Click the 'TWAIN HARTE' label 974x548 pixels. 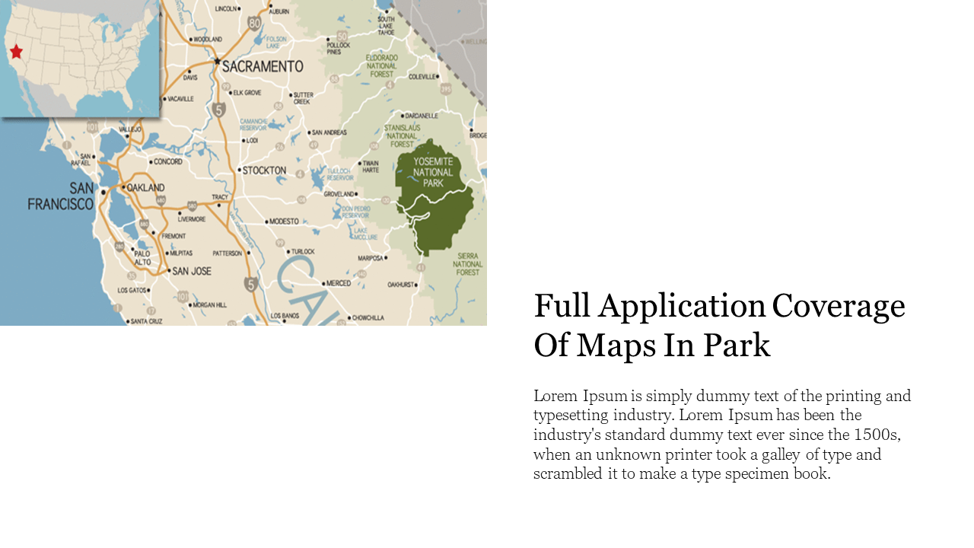(x=371, y=167)
